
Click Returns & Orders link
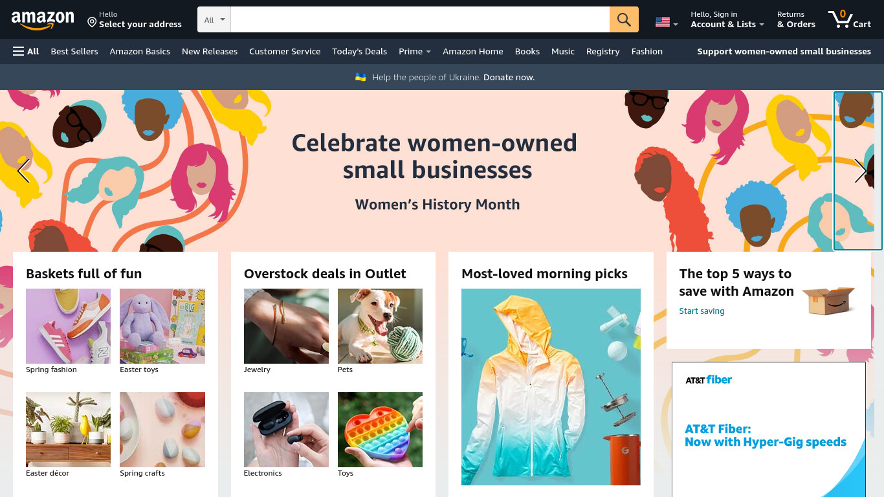coord(796,19)
